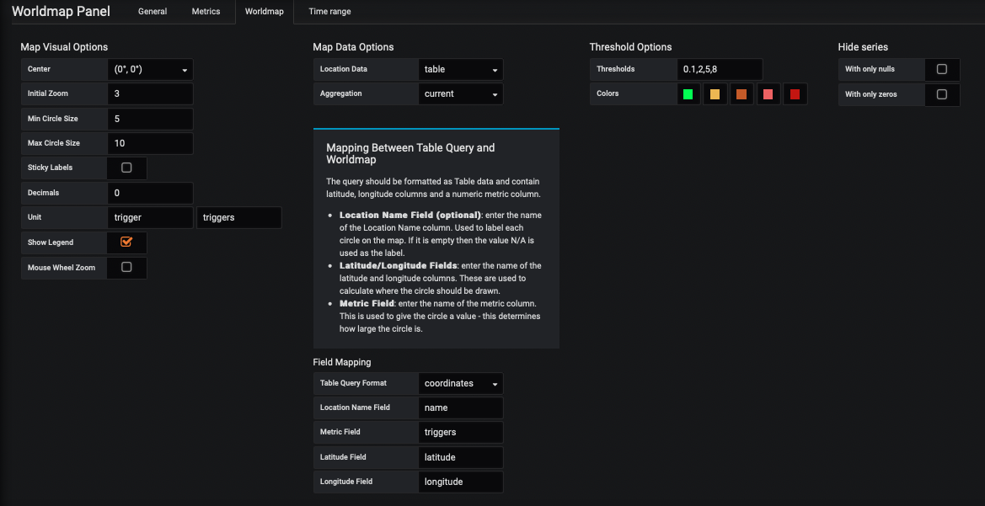Open the Location Data dropdown
The height and width of the screenshot is (506, 985).
(x=460, y=69)
